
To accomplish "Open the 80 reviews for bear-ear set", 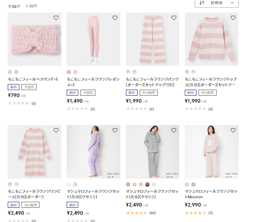I will (153, 213).
